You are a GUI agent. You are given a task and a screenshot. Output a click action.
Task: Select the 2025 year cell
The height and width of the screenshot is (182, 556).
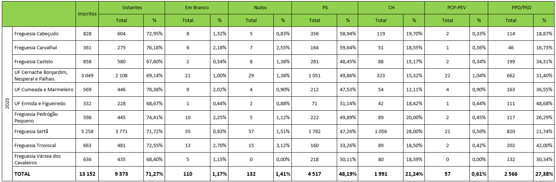coord(7,103)
